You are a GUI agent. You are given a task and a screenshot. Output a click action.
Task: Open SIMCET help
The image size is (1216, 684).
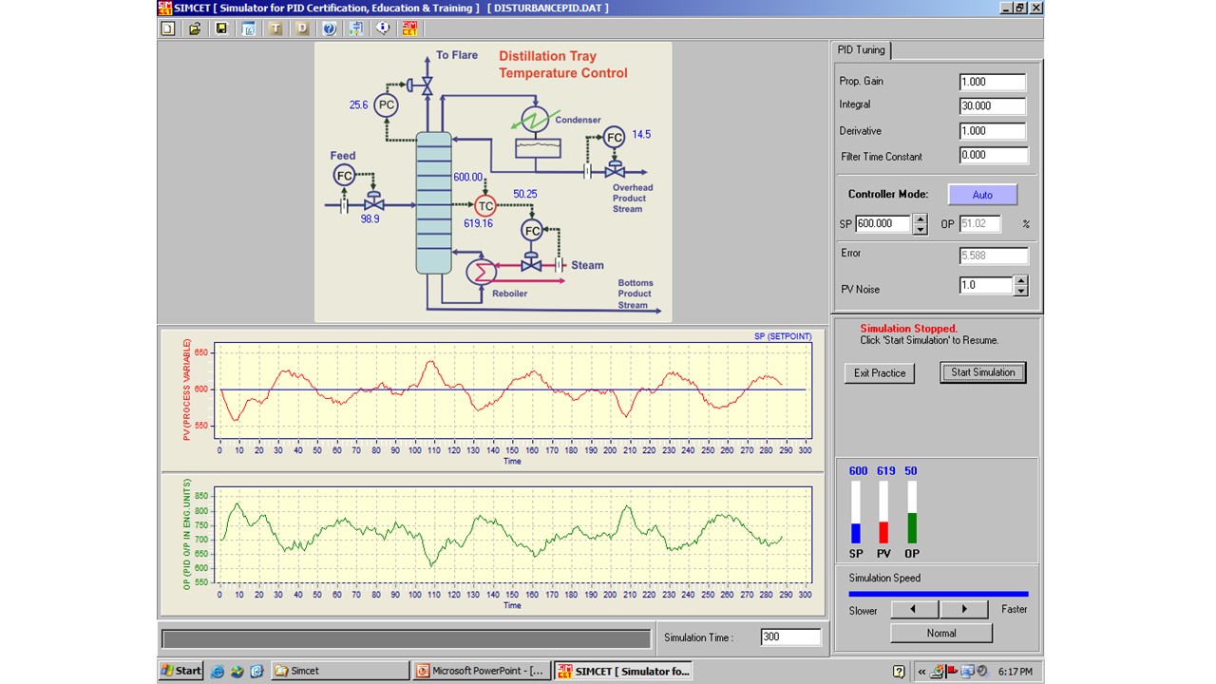[328, 28]
